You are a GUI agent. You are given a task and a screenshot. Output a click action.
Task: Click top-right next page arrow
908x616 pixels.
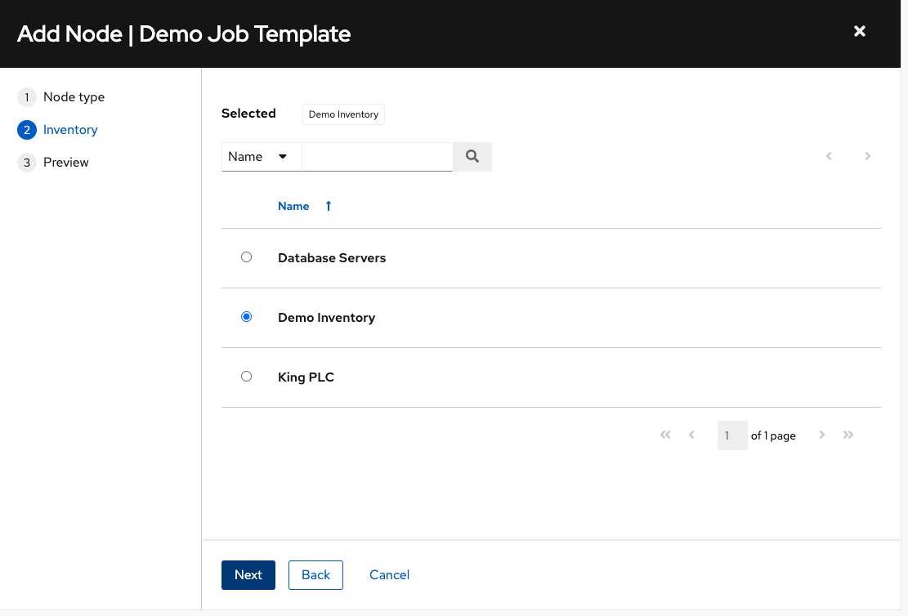(868, 156)
